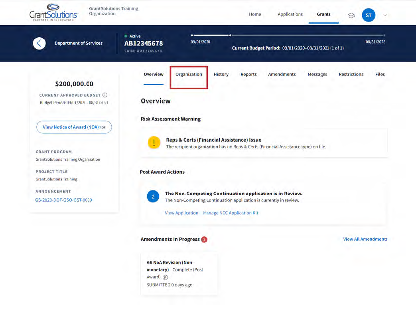Viewport: 416px width, 311px height.
Task: Go to the Reports tab
Action: point(248,74)
